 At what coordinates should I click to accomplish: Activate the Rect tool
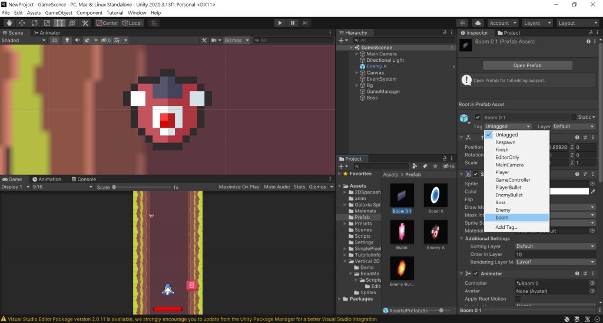pos(59,23)
